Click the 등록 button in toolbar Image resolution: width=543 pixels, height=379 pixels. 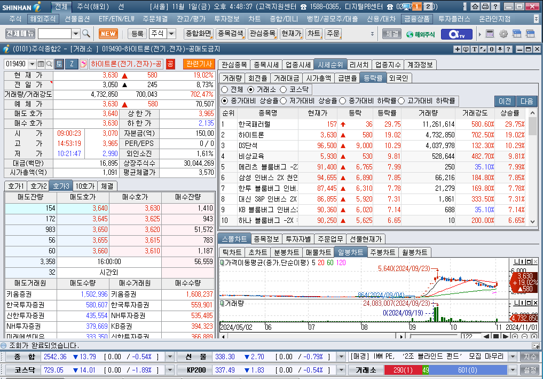pyautogui.click(x=137, y=34)
